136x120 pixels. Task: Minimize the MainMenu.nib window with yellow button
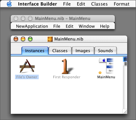23,39
